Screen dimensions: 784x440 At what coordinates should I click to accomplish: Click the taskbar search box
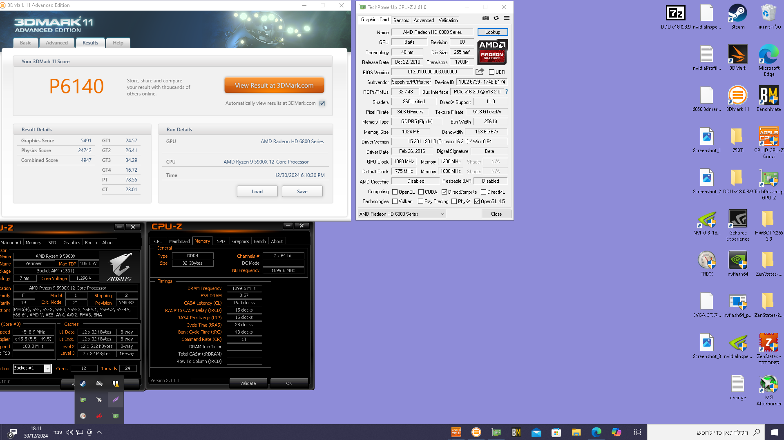pos(706,432)
